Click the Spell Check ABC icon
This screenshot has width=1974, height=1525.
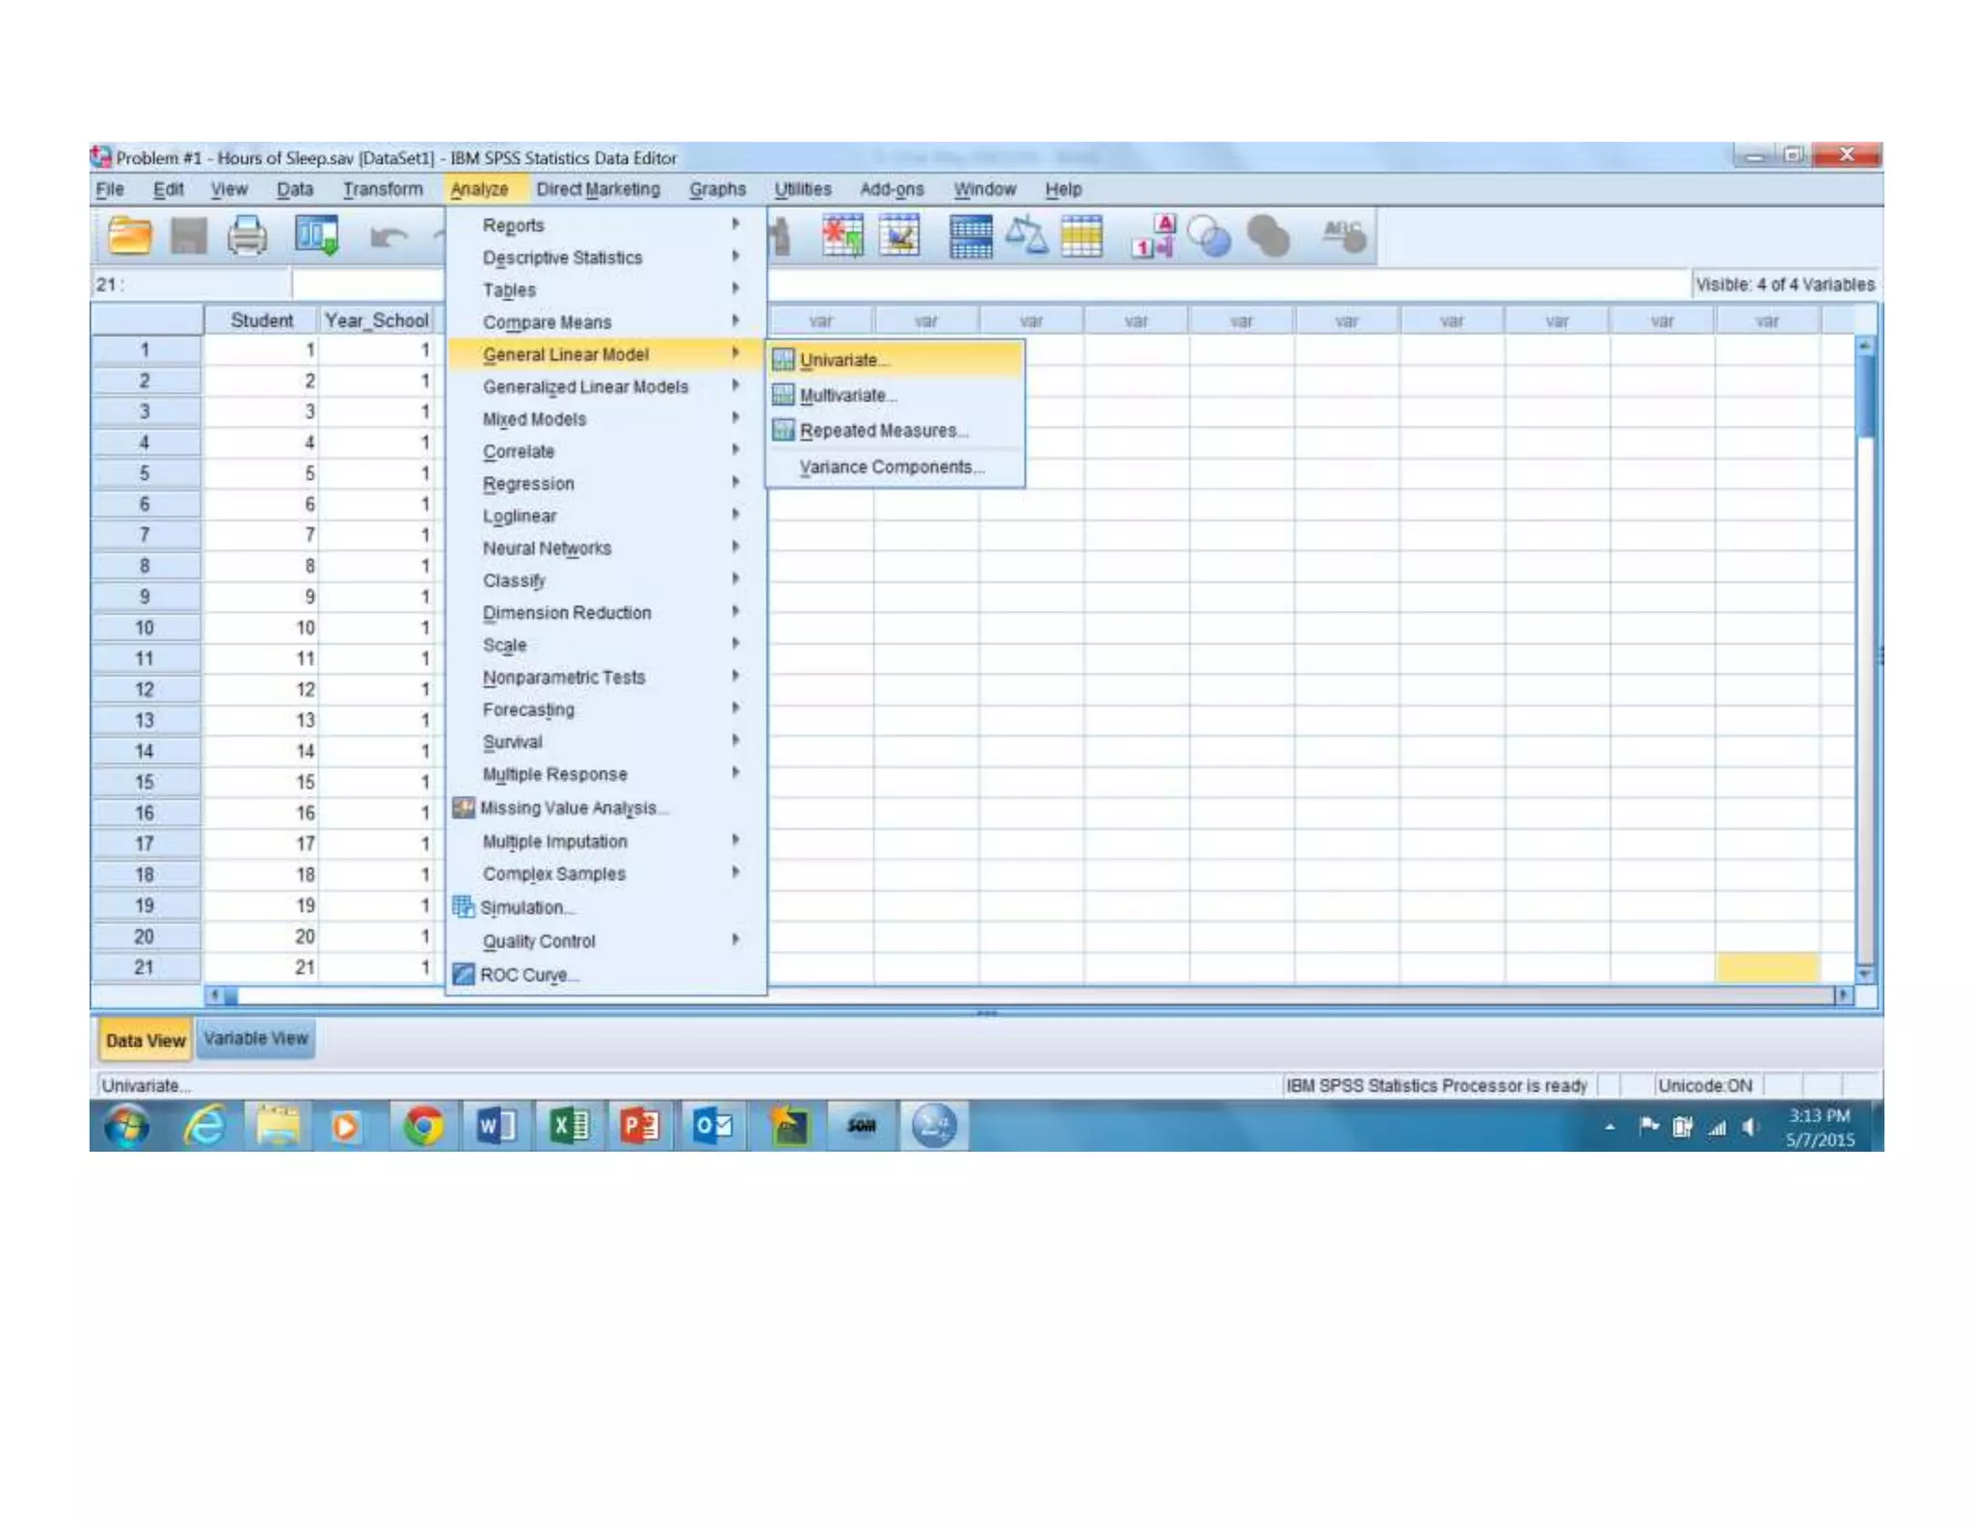[1343, 235]
